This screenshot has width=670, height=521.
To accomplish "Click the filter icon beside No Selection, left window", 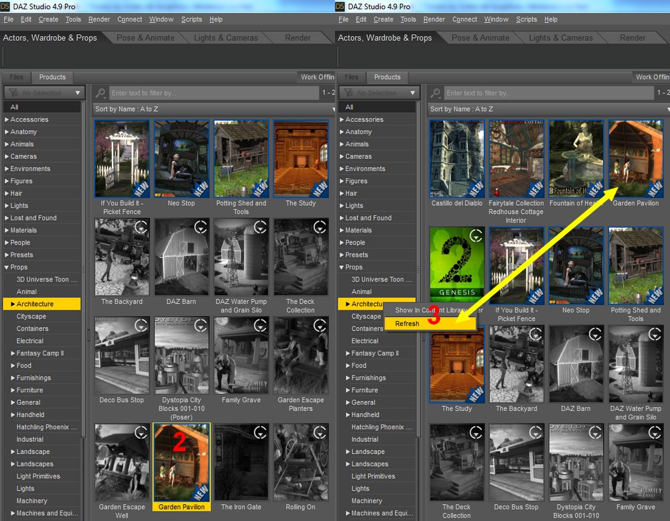I will [13, 93].
